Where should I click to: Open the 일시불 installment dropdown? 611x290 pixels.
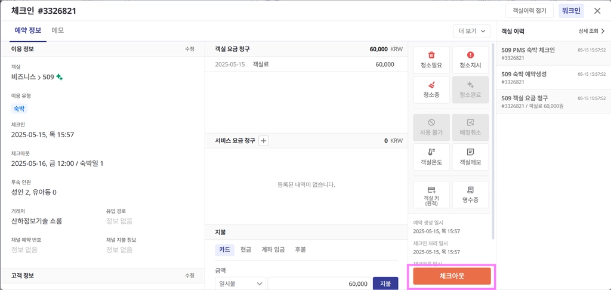240,284
